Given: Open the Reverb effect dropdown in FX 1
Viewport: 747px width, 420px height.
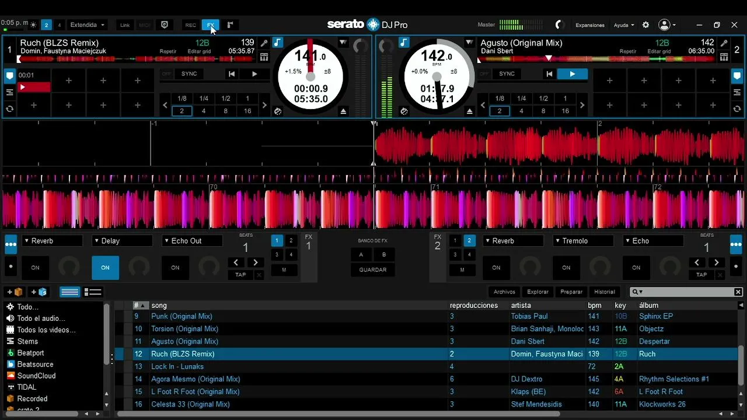Looking at the screenshot, I should (53, 241).
